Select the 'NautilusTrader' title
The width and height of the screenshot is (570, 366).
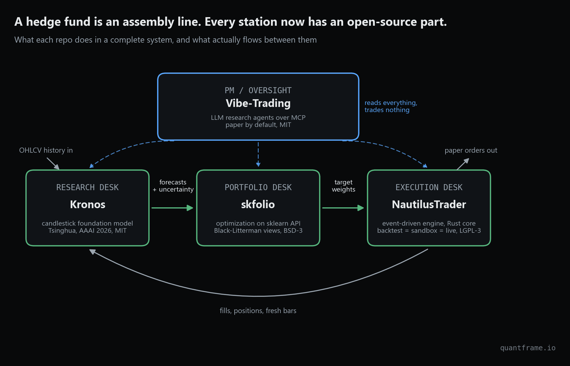pyautogui.click(x=429, y=204)
